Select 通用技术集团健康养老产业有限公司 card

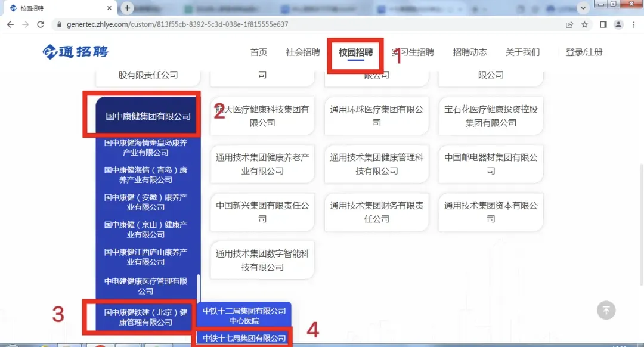pos(262,165)
